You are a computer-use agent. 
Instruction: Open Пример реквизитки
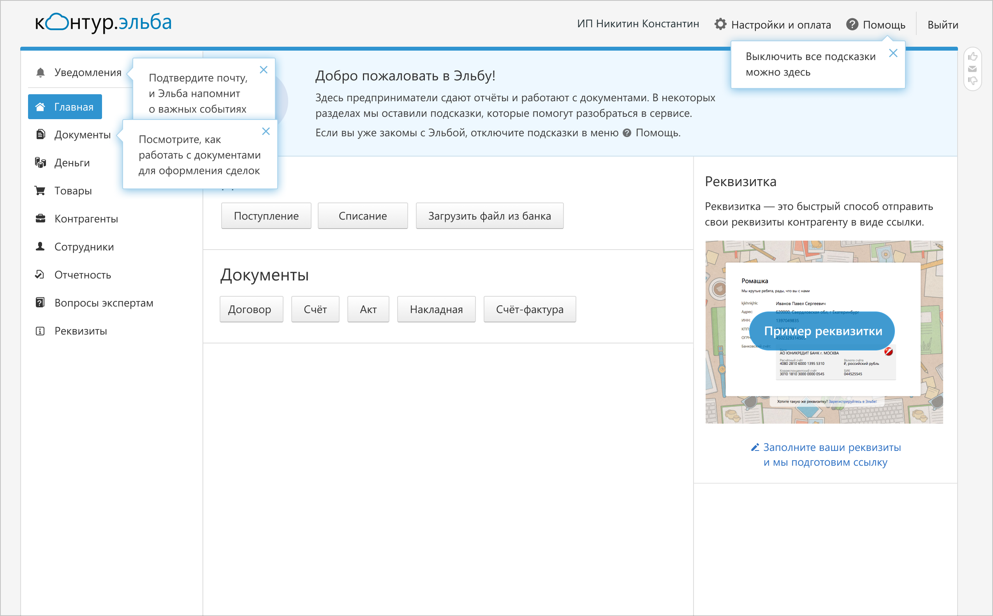822,331
